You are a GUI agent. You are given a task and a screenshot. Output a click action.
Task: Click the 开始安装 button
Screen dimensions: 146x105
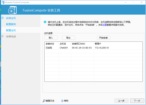point(103,38)
